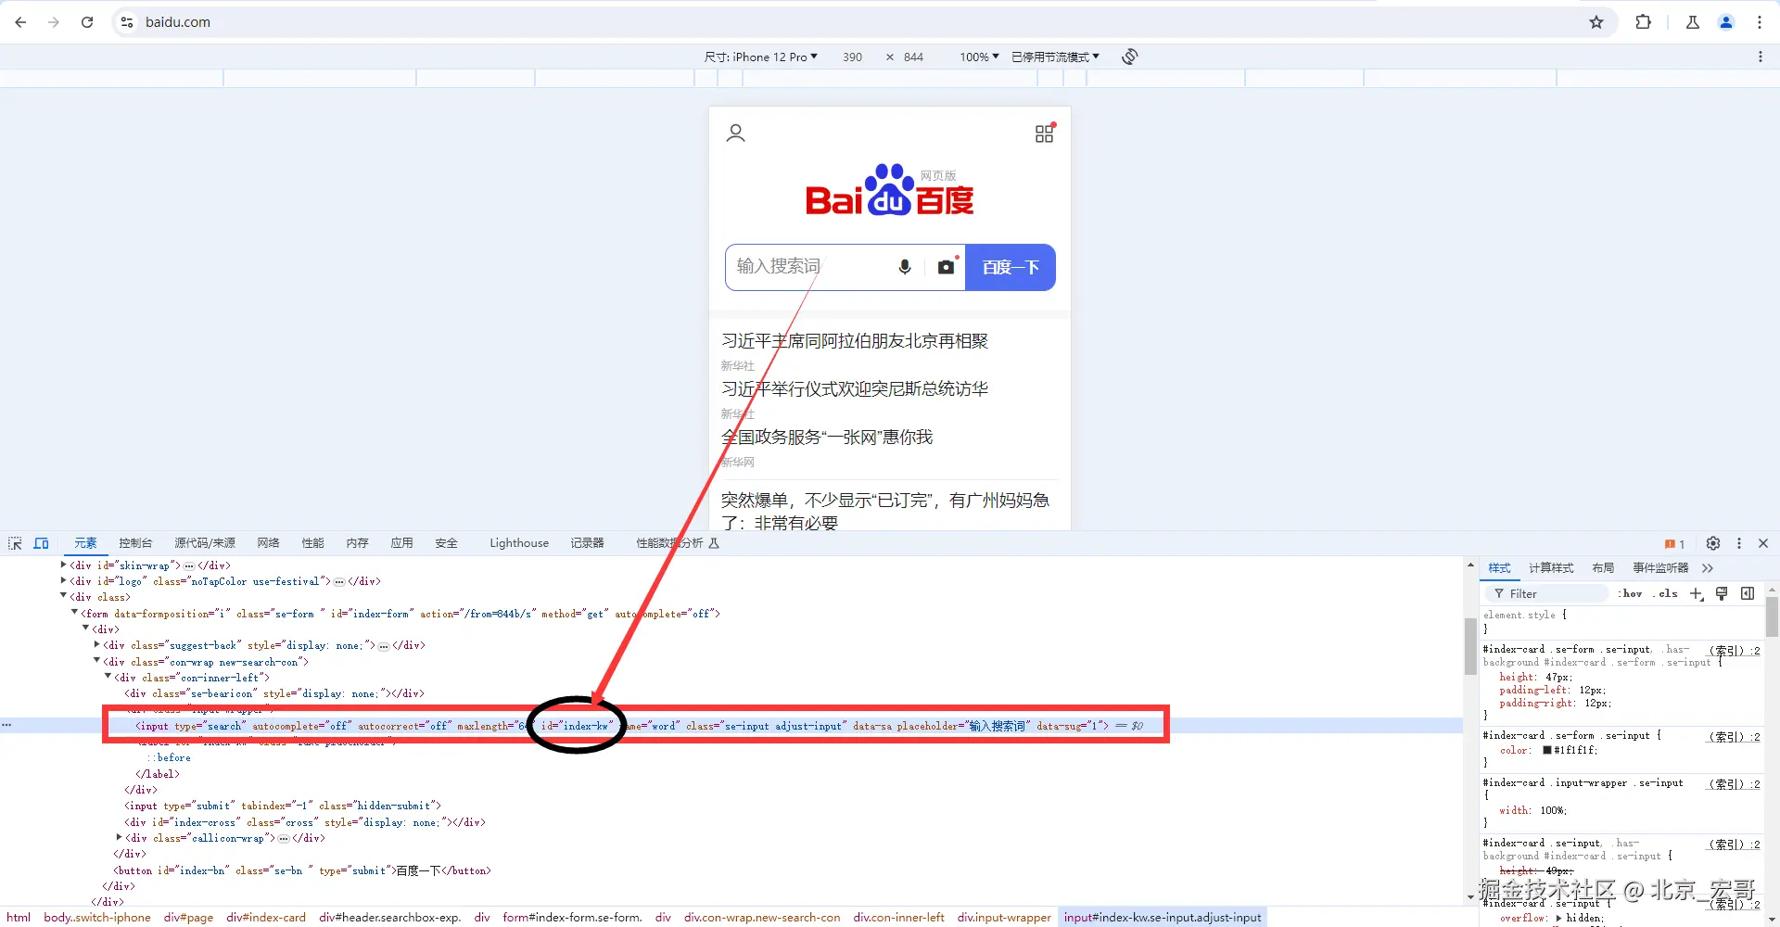Switch to the 控制台 console tab
The height and width of the screenshot is (927, 1780).
(x=135, y=543)
